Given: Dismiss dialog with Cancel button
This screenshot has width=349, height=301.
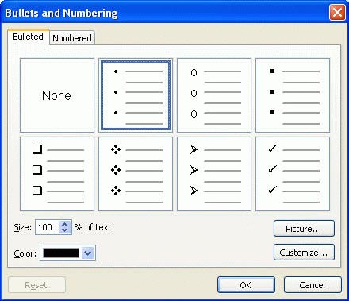Looking at the screenshot, I should (x=313, y=285).
